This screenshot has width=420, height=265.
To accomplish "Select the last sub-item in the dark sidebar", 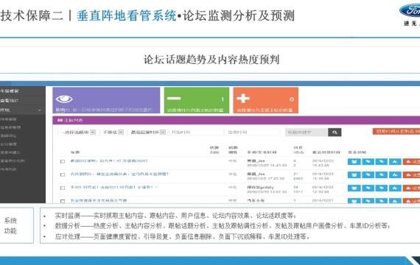I will [x=9, y=169].
